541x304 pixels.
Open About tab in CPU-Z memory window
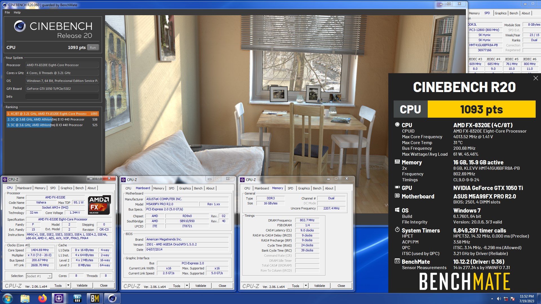[x=329, y=188]
